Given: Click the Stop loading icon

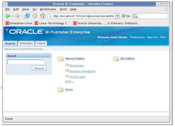Looking at the screenshot, I should tap(35, 16).
